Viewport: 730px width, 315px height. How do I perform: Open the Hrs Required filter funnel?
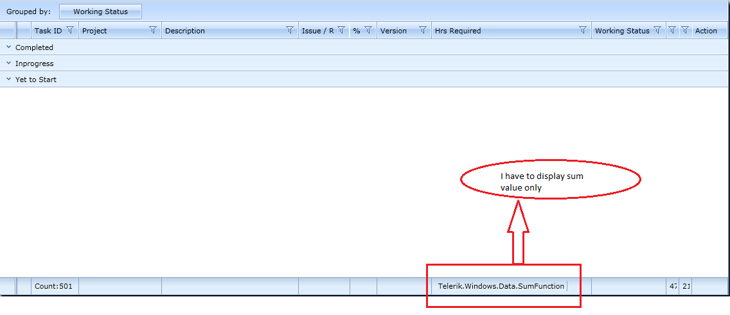(x=582, y=30)
